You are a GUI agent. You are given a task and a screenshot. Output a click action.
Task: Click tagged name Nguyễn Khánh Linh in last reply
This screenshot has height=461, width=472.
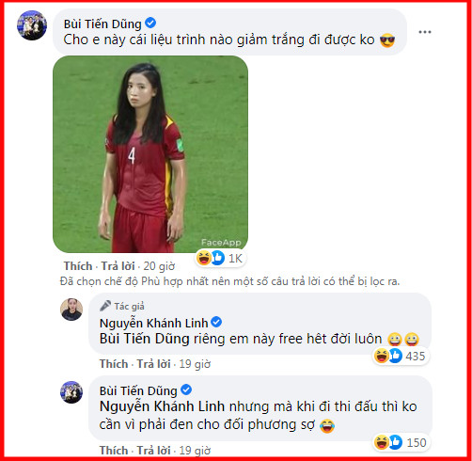coord(162,406)
